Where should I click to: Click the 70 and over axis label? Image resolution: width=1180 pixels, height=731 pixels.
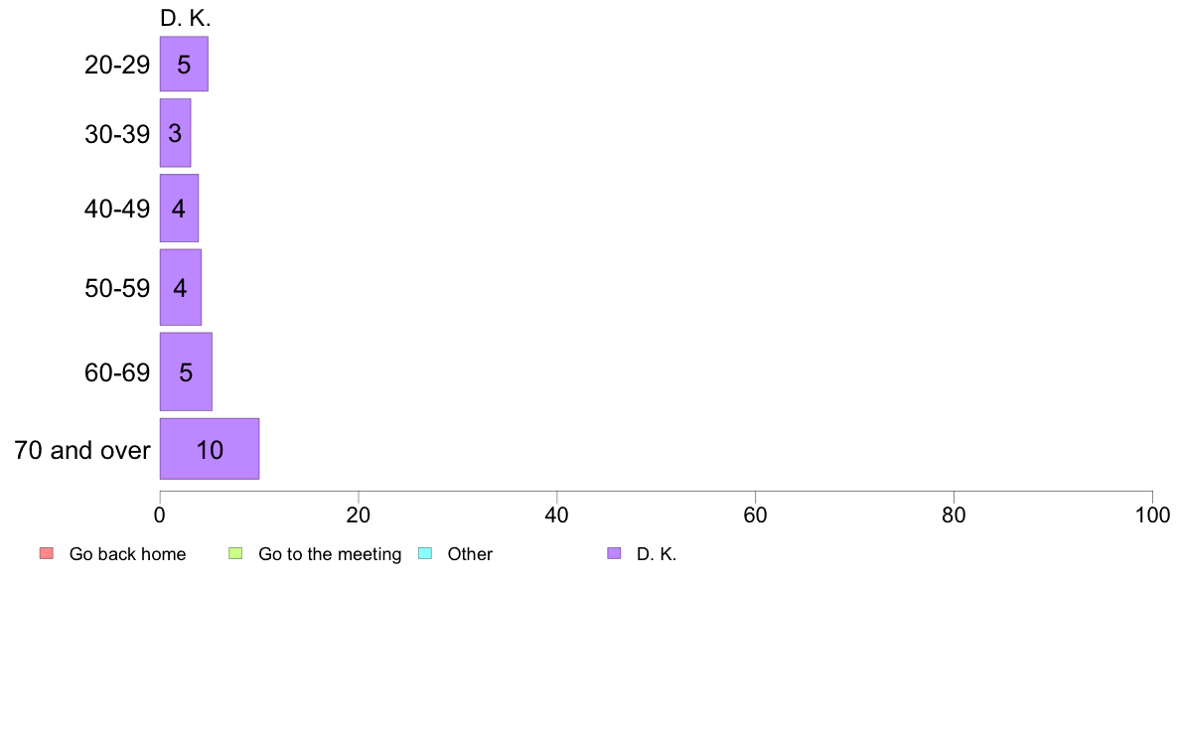(x=82, y=450)
